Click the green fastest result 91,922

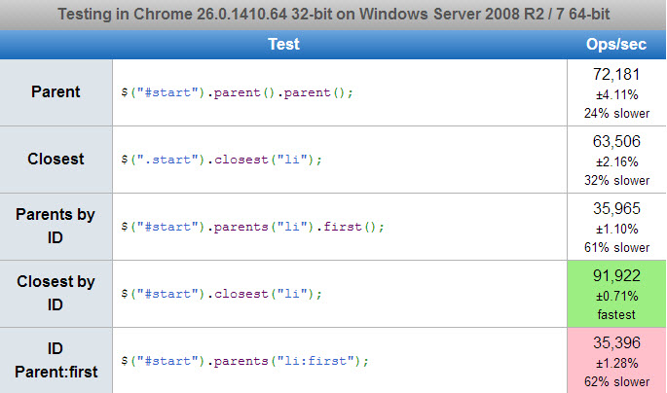tap(616, 294)
